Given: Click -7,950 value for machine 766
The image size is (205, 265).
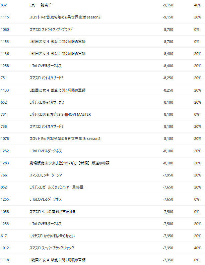Looking at the screenshot, I should coord(168,175).
